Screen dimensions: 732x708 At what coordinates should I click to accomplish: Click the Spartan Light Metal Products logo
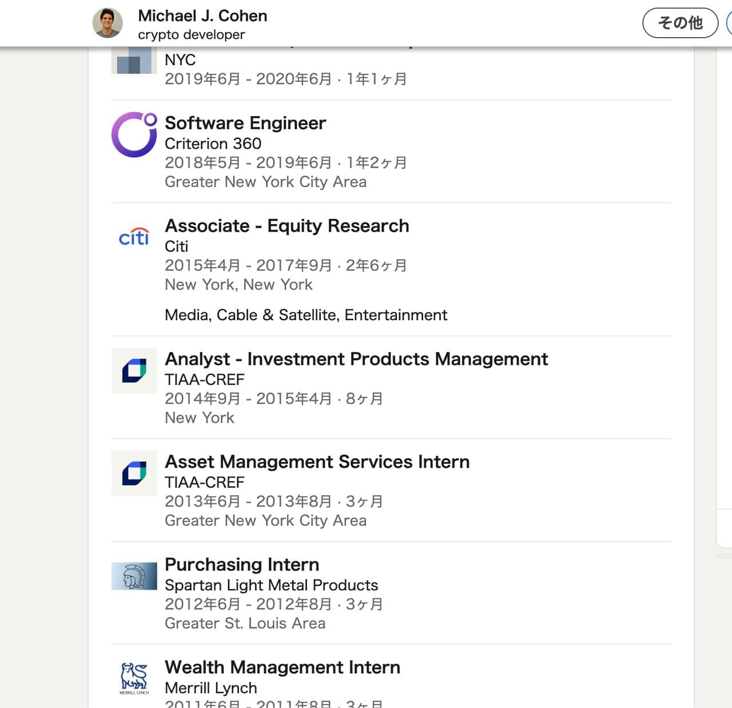[134, 576]
